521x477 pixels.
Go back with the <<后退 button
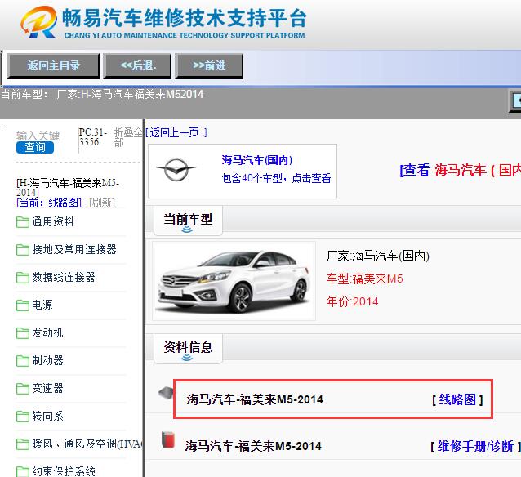(137, 66)
